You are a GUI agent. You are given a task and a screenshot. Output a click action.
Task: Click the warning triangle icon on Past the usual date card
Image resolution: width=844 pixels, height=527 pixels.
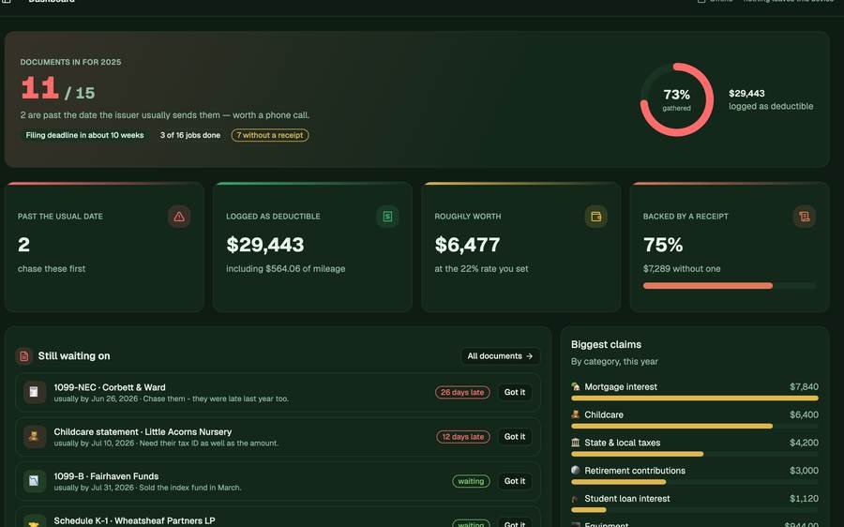(x=179, y=217)
